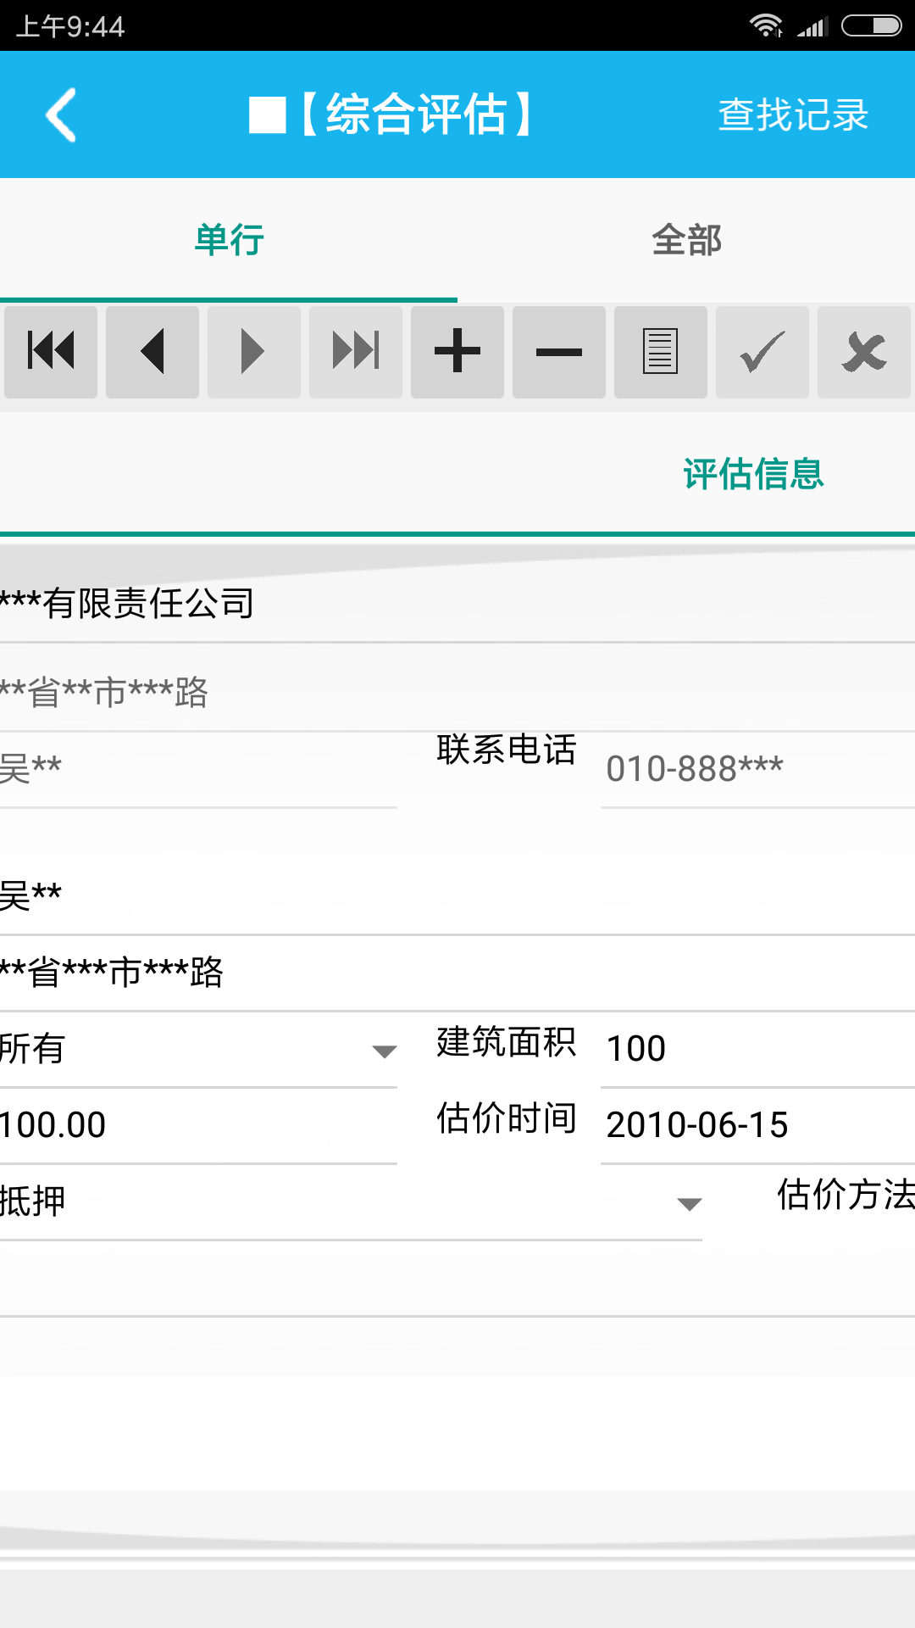Tap the 上午9:44 clock
The width and height of the screenshot is (915, 1628).
point(70,27)
